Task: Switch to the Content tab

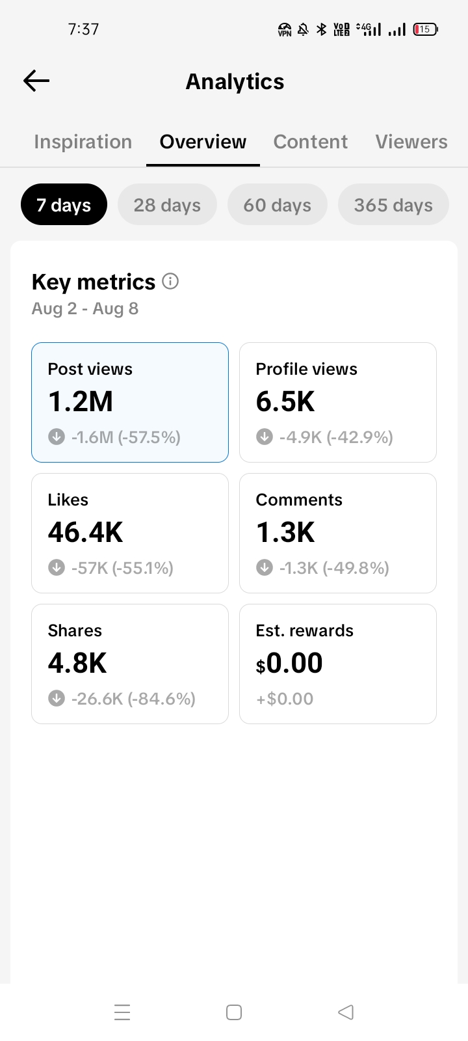Action: click(x=311, y=142)
